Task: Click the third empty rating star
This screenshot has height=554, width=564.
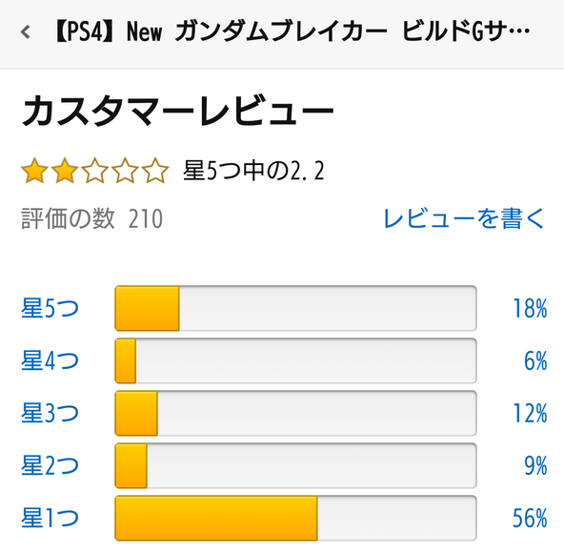Action: coord(95,171)
